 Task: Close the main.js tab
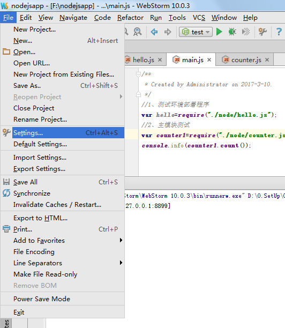coord(209,60)
